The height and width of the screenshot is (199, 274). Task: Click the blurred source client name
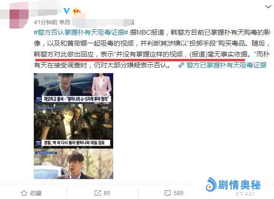click(103, 22)
